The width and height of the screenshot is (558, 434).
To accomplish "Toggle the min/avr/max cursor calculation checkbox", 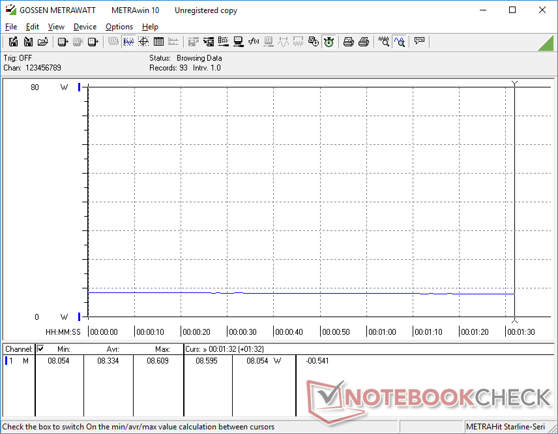I will coord(40,349).
